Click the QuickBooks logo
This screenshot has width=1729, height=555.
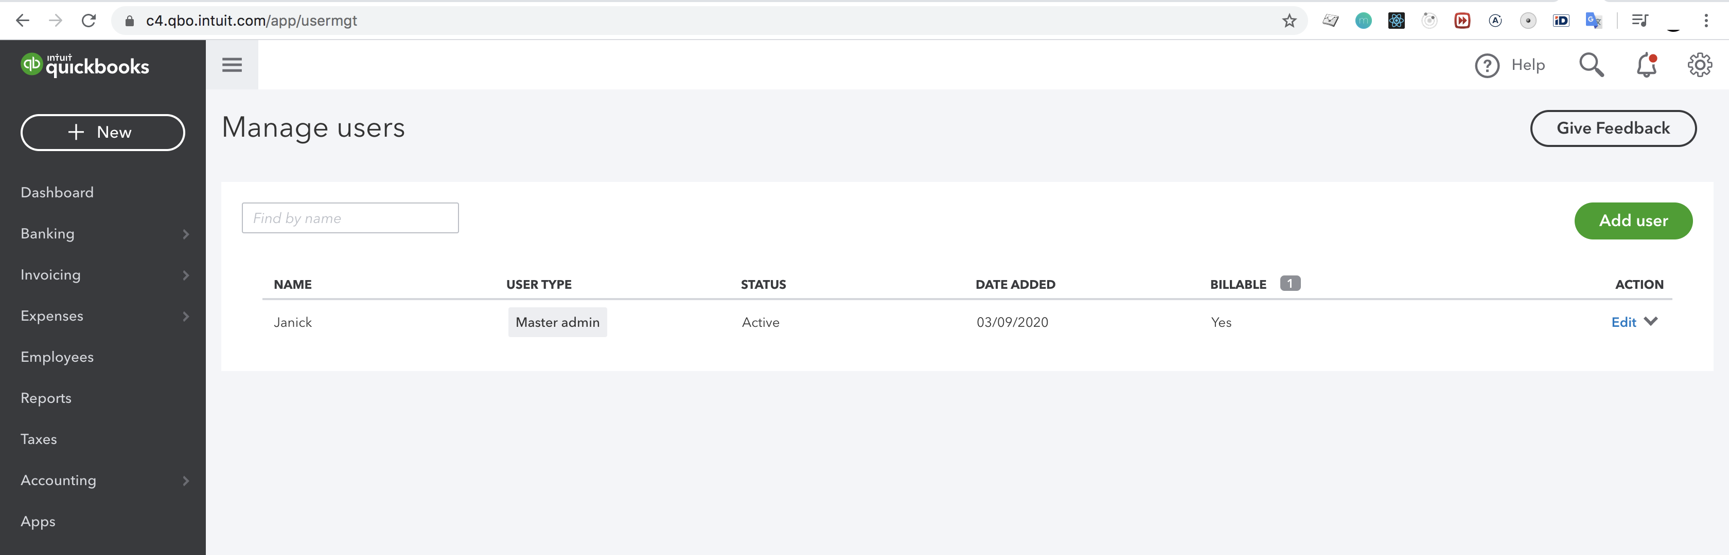pyautogui.click(x=84, y=65)
